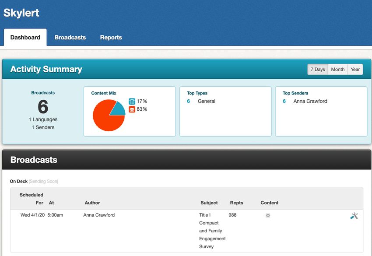Select the 7 Days range

(318, 69)
